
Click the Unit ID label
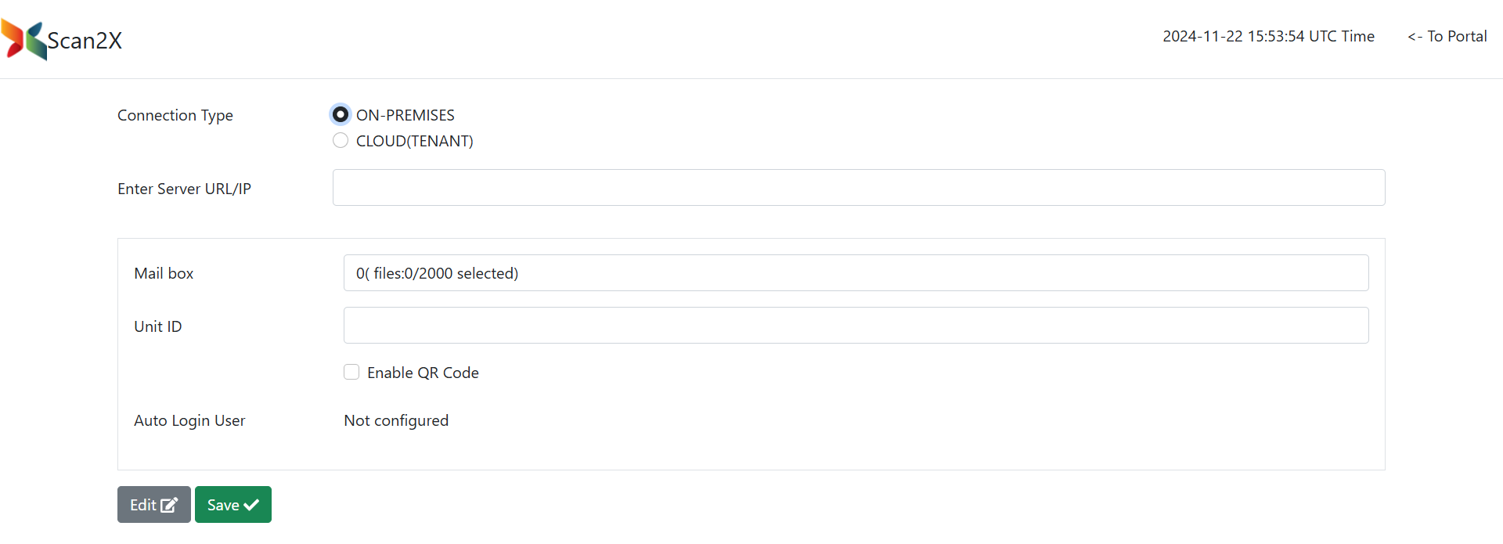click(158, 326)
